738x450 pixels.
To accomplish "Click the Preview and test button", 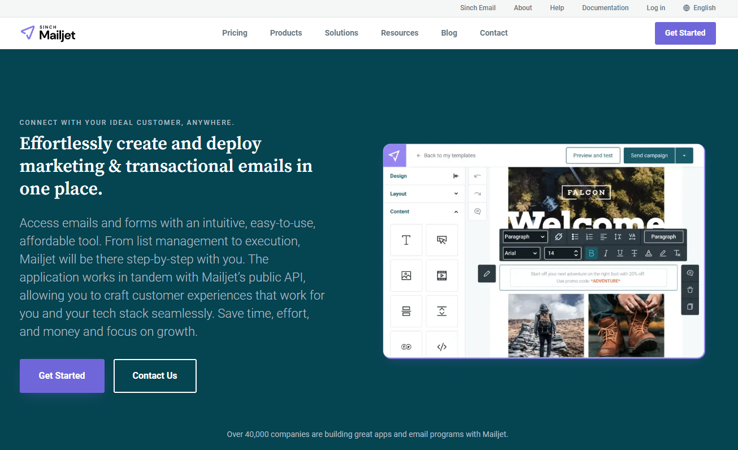I will (x=593, y=155).
